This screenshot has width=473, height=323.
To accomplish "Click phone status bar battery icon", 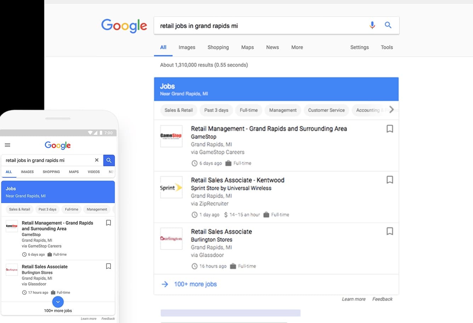I will point(101,133).
